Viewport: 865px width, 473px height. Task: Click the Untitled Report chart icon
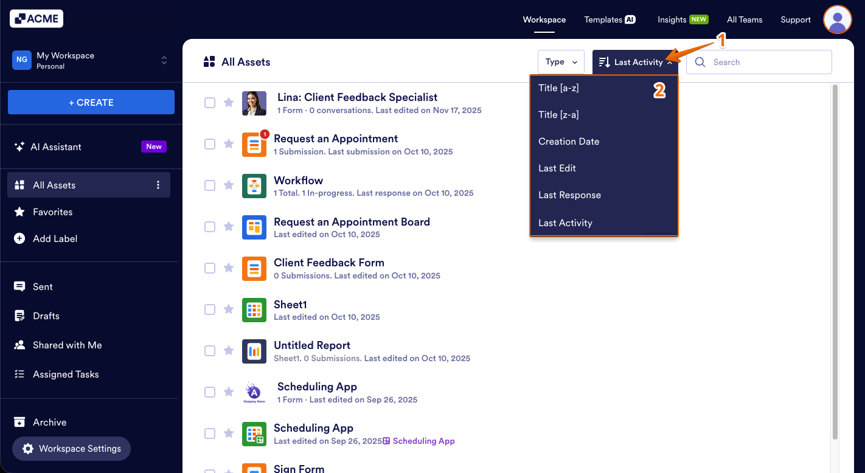click(254, 351)
